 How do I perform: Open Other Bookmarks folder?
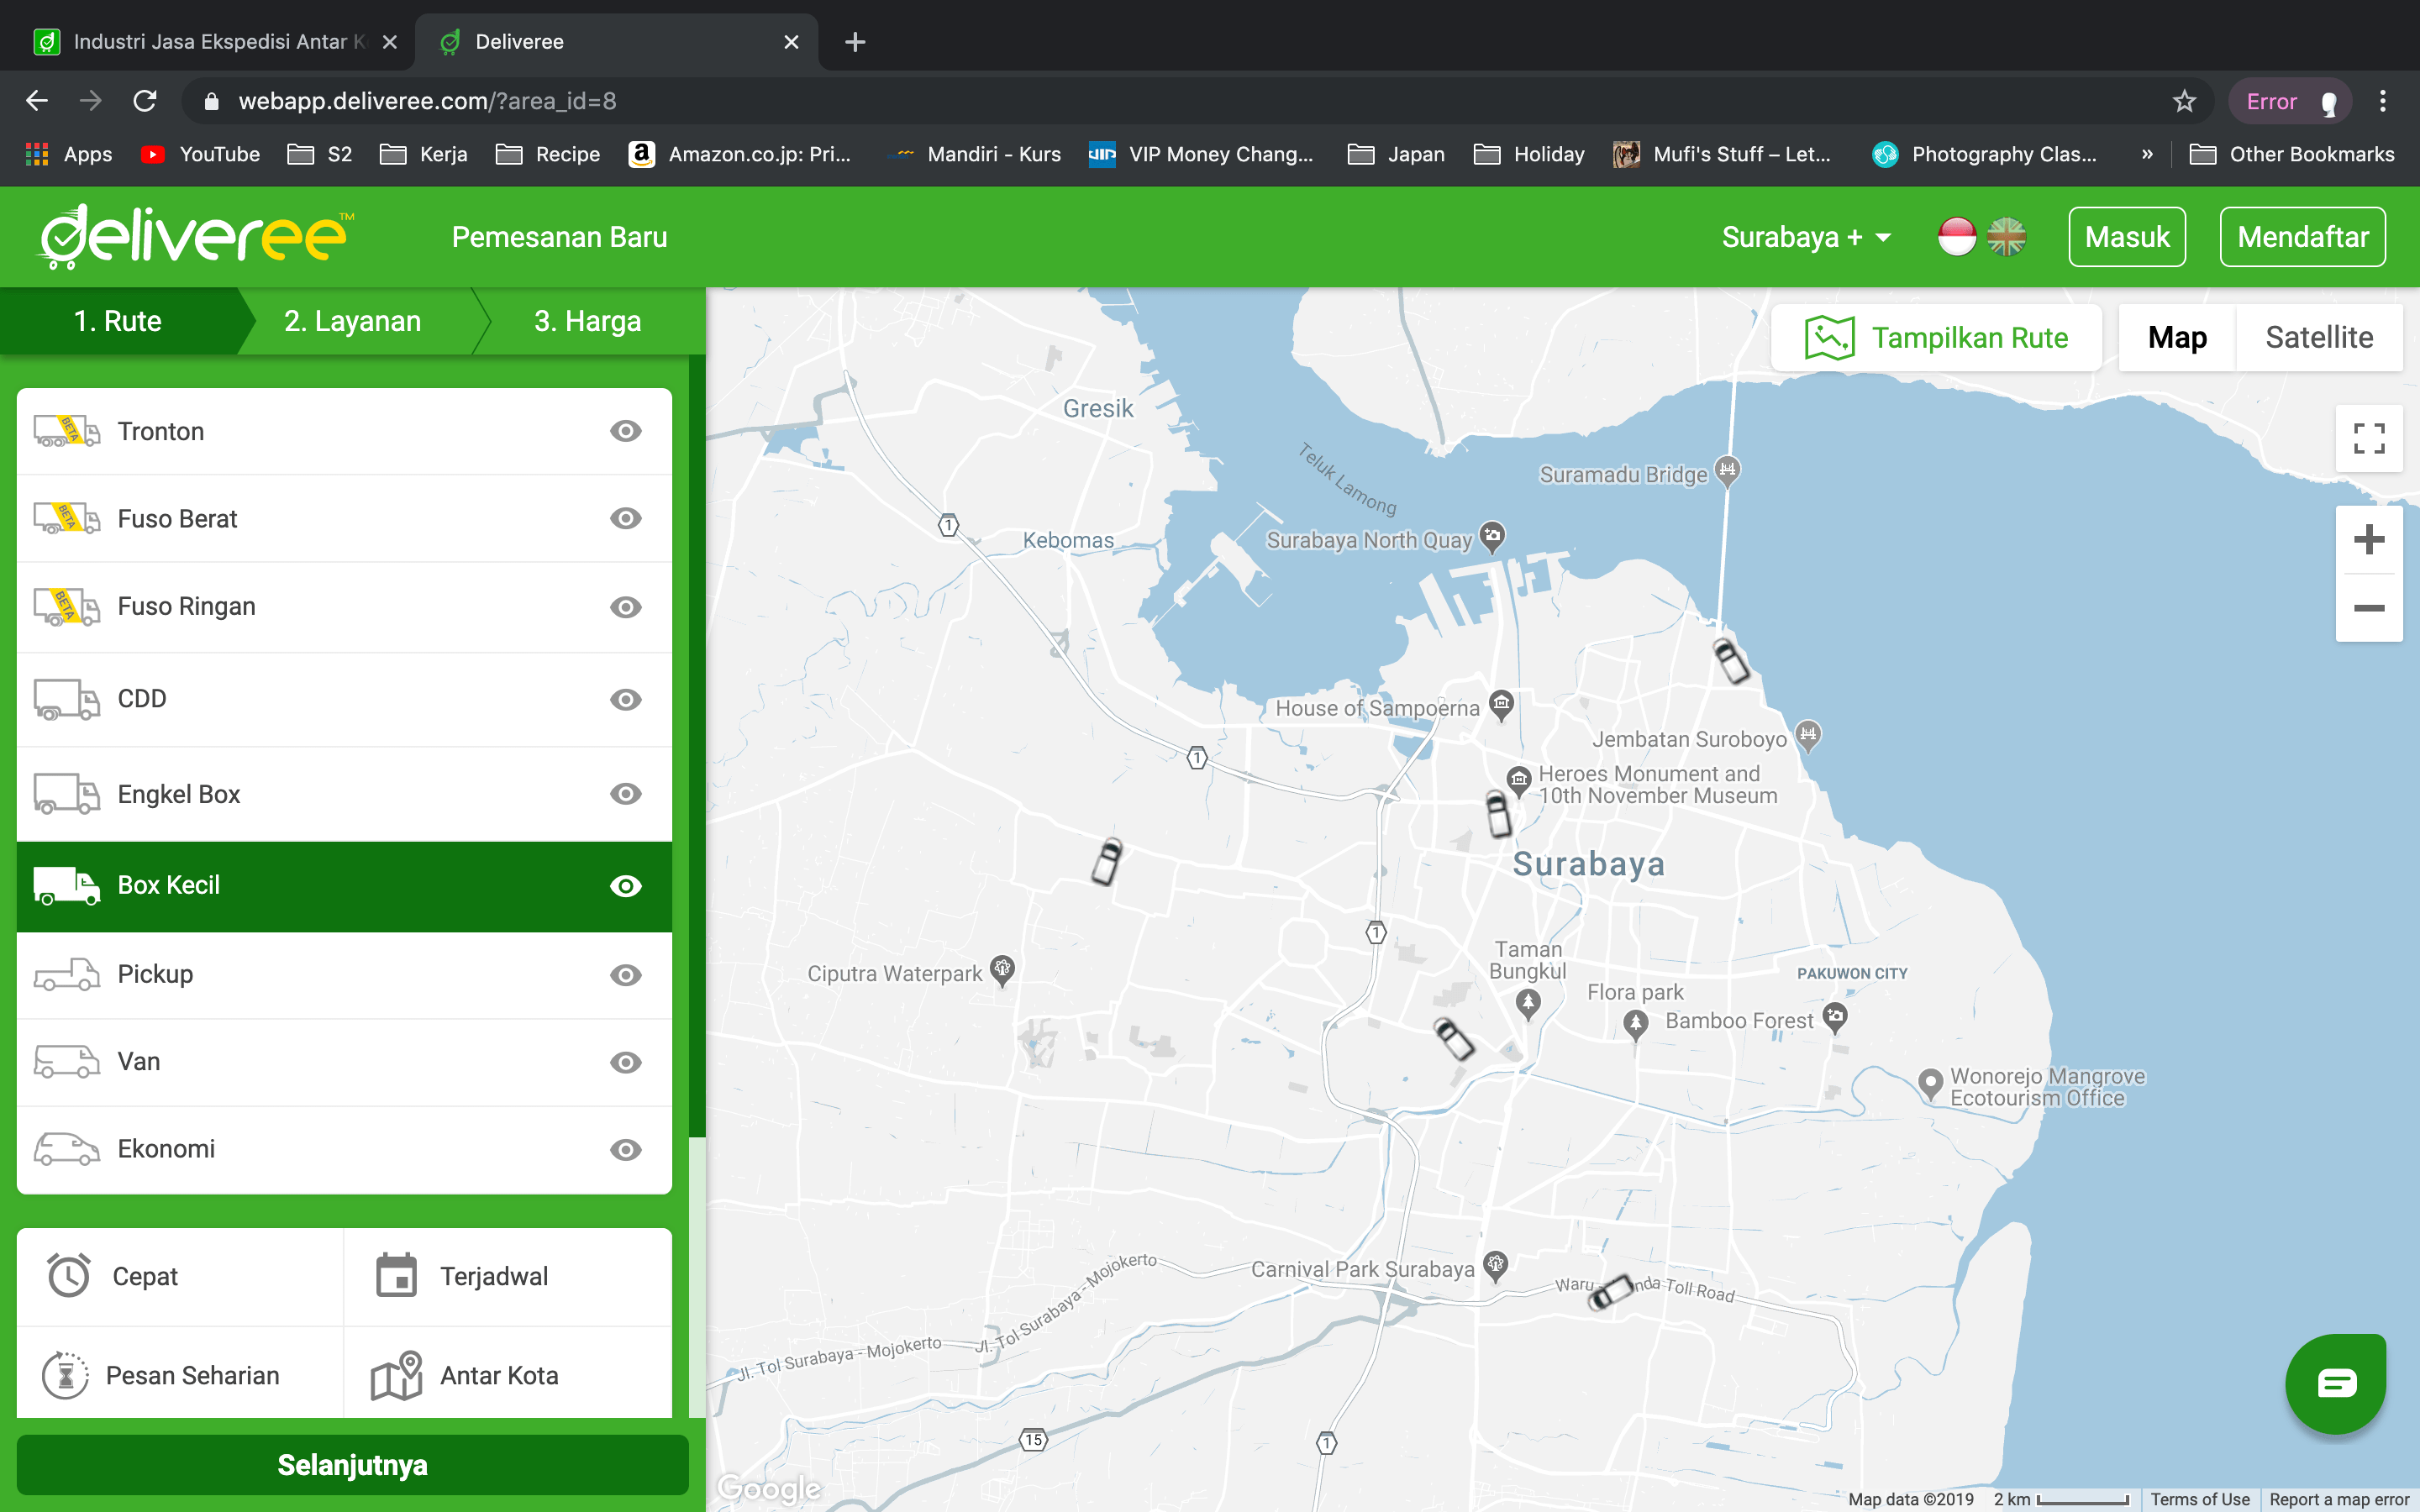point(2293,154)
